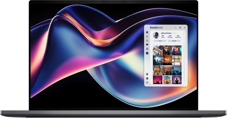Open the crowd with raised hands thumbnail
This screenshot has width=227, height=118.
[x=167, y=70]
